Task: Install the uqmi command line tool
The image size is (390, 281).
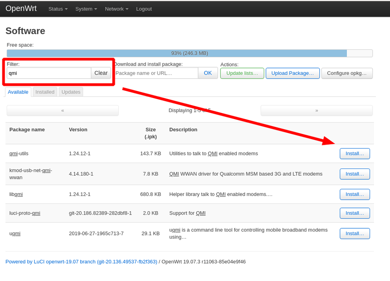Action: 355,233
